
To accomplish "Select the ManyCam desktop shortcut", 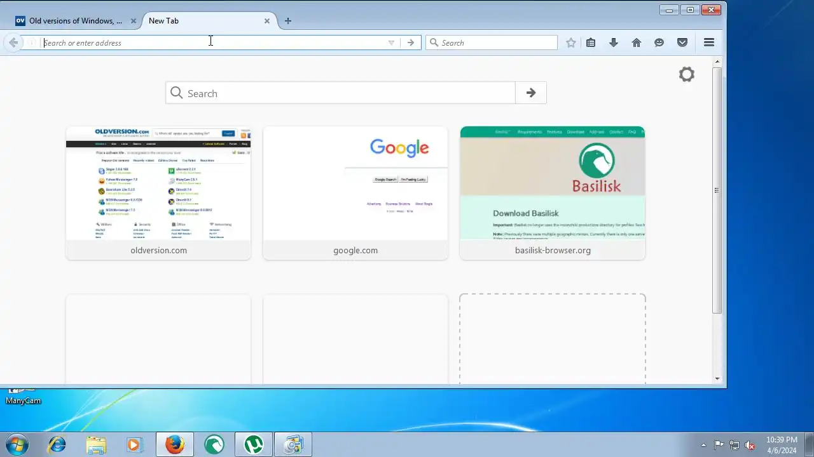I will 23,396.
